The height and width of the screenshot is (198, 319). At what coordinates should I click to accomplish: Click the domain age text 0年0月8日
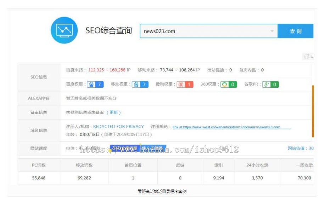[90, 134]
